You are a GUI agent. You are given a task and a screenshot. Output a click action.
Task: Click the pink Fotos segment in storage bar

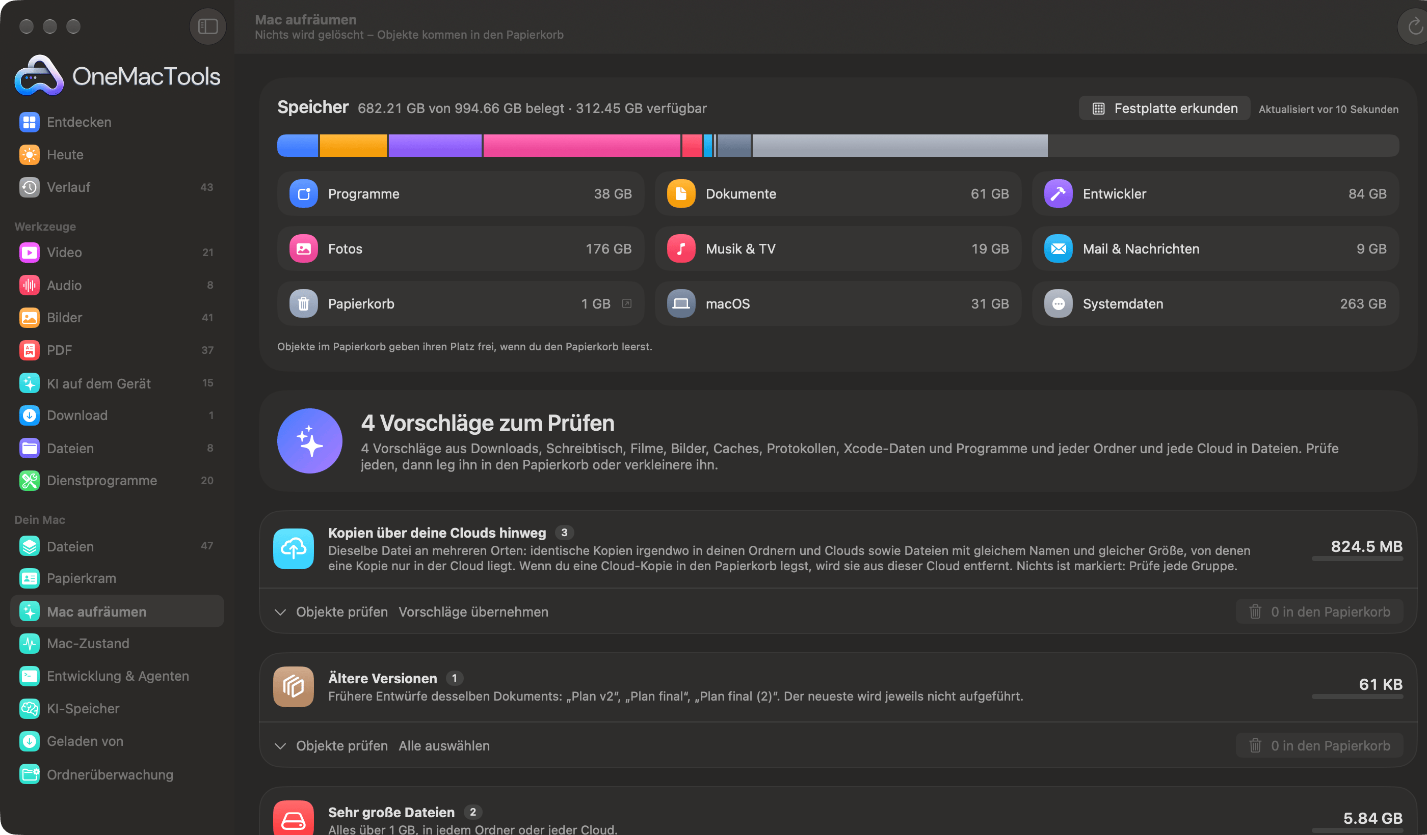pyautogui.click(x=582, y=146)
